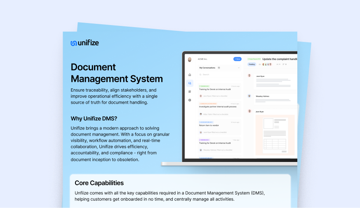Open the attached document preview thumbnail
Screen dimensions: 360x208
pyautogui.click(x=275, y=135)
